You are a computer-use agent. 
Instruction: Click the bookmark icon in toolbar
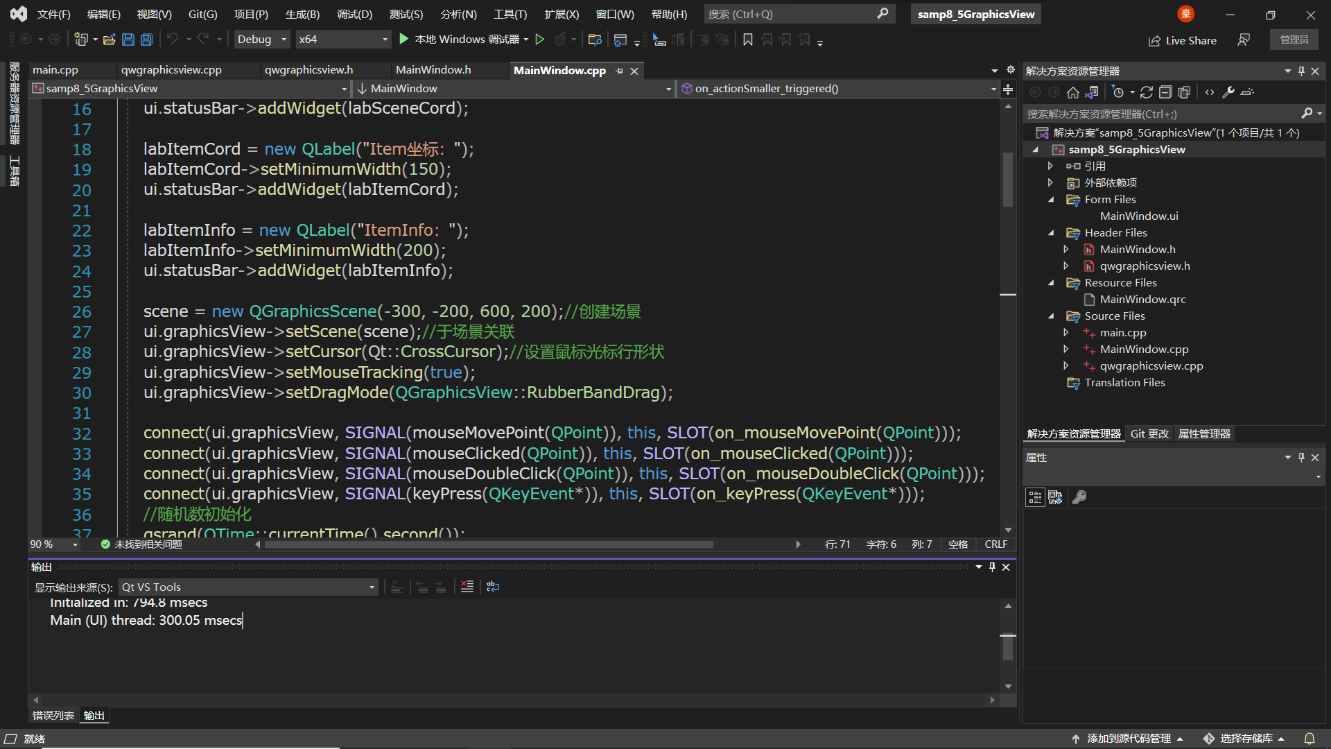(748, 40)
